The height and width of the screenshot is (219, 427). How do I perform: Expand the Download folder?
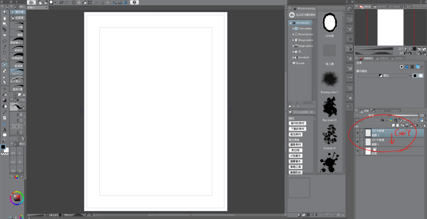(293, 57)
